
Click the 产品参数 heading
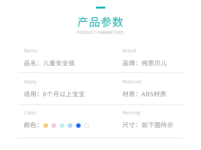click(x=100, y=22)
